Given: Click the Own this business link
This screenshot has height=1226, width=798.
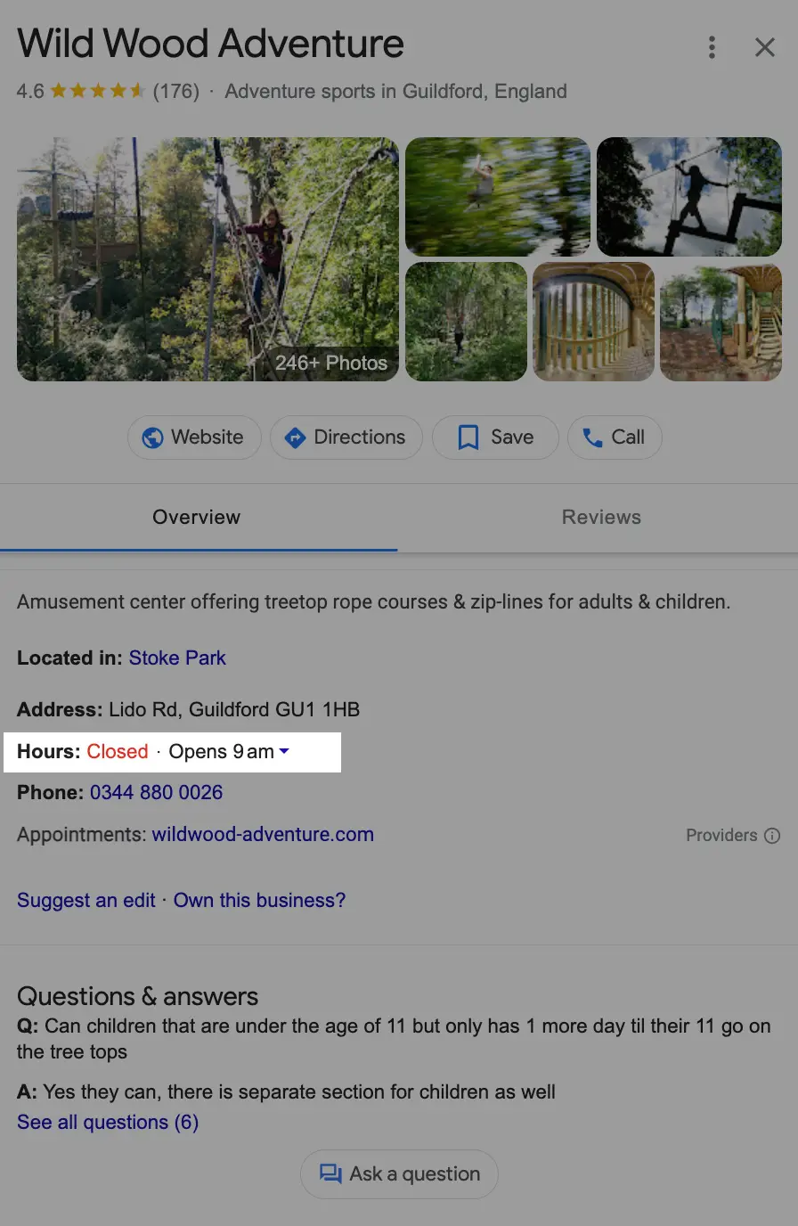Looking at the screenshot, I should pyautogui.click(x=259, y=900).
